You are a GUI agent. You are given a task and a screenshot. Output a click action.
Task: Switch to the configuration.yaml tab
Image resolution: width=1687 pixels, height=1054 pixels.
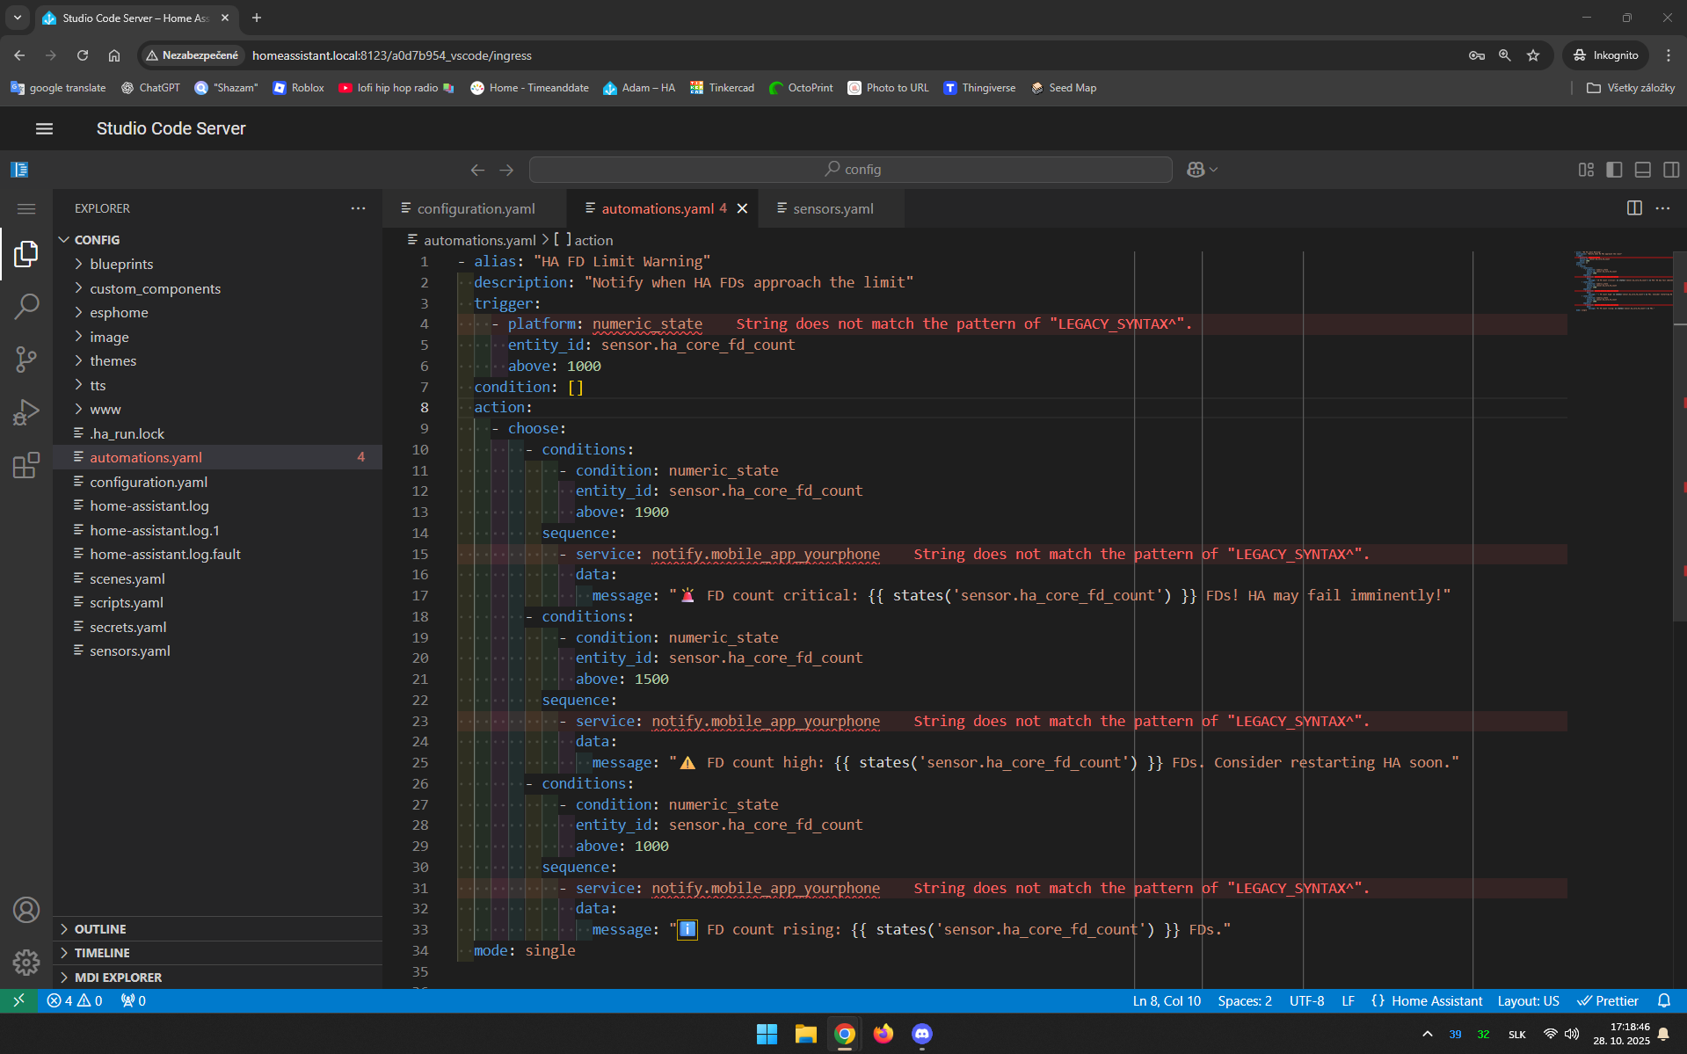coord(476,208)
